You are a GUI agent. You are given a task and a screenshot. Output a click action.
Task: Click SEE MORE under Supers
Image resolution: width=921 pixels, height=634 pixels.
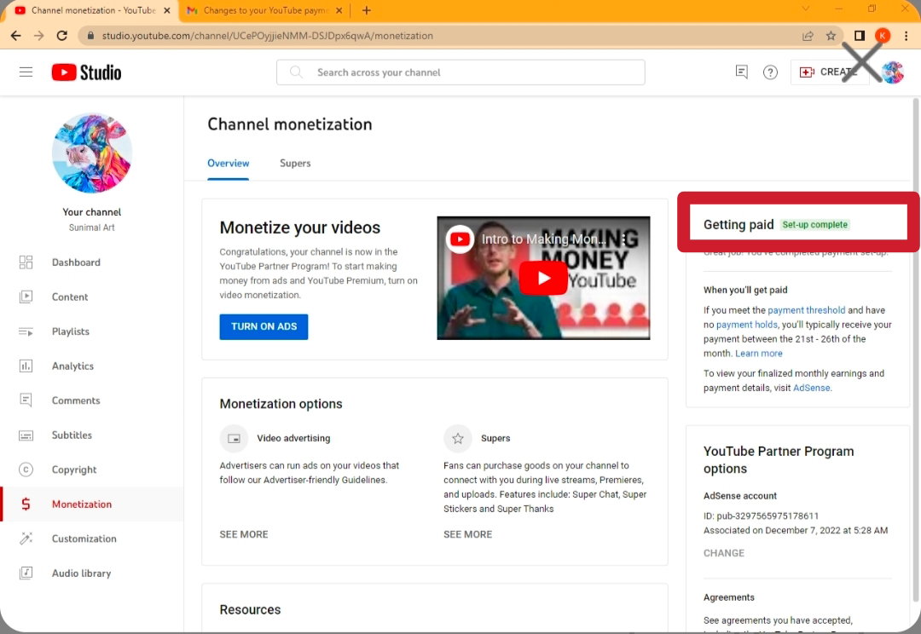coord(467,534)
